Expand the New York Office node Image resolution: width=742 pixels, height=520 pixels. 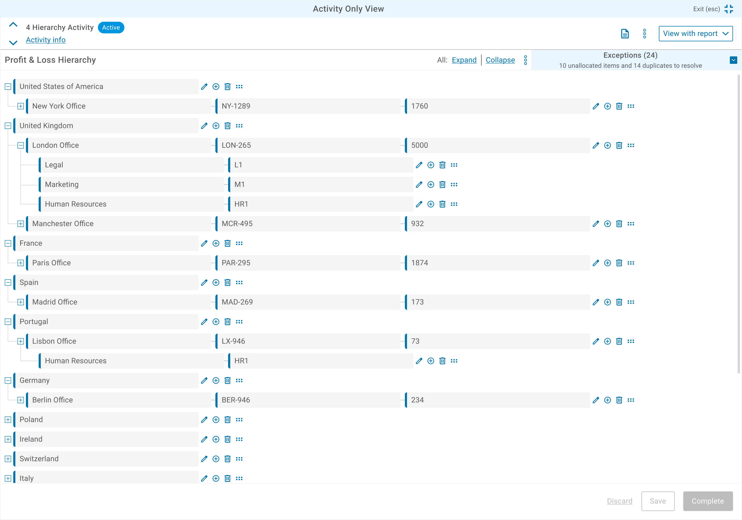[x=21, y=106]
